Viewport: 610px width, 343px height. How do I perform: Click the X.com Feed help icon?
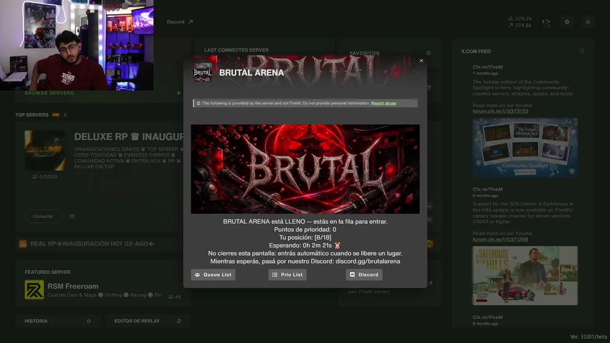(582, 51)
